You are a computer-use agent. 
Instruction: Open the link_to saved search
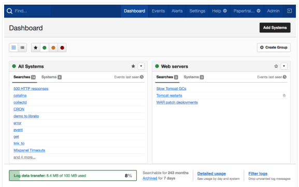(x=19, y=143)
